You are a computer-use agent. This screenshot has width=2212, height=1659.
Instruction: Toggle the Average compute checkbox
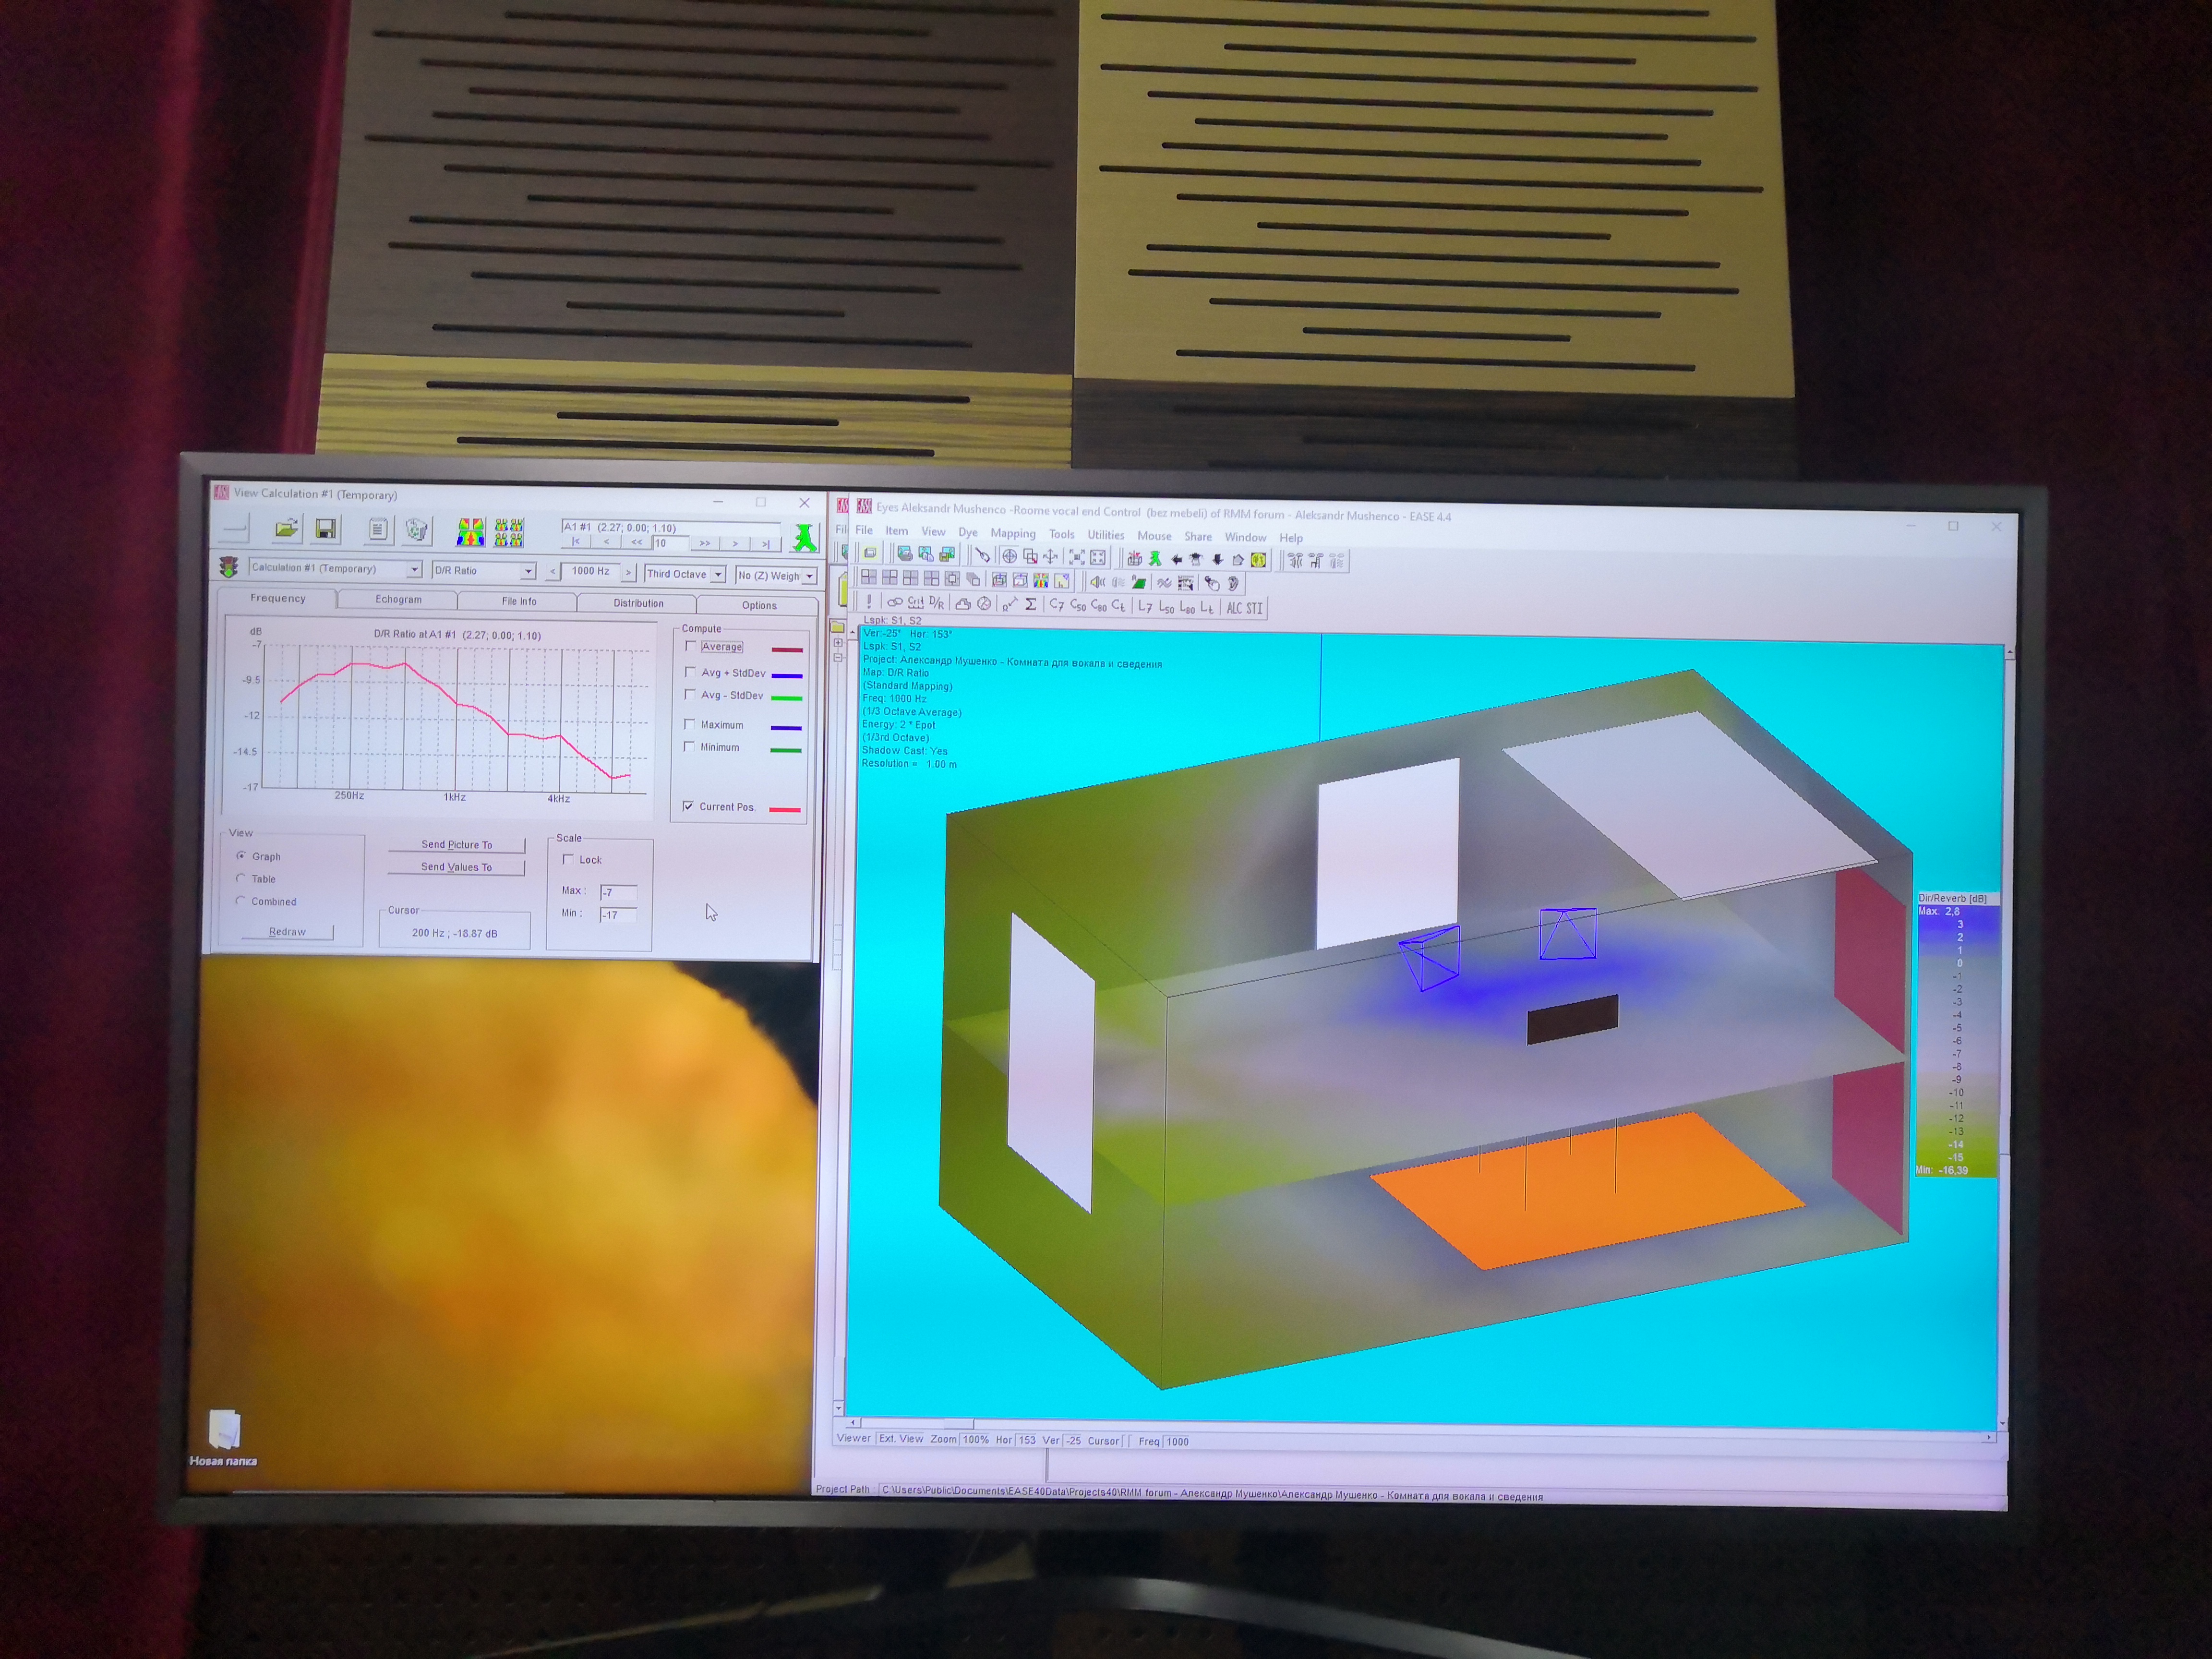pos(690,646)
